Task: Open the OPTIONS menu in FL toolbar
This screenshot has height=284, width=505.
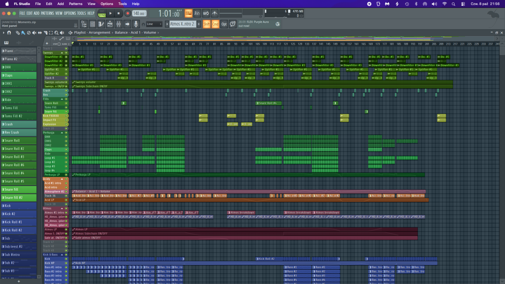Action: click(70, 13)
